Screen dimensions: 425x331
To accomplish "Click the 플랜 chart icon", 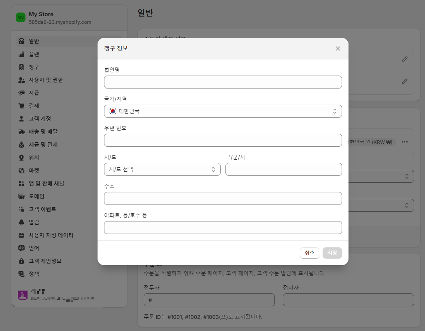I will pos(21,54).
